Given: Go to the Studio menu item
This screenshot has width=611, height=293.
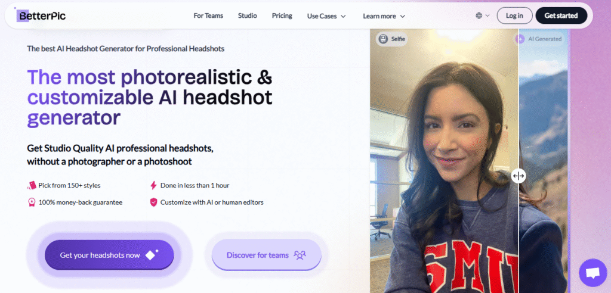Looking at the screenshot, I should [247, 15].
